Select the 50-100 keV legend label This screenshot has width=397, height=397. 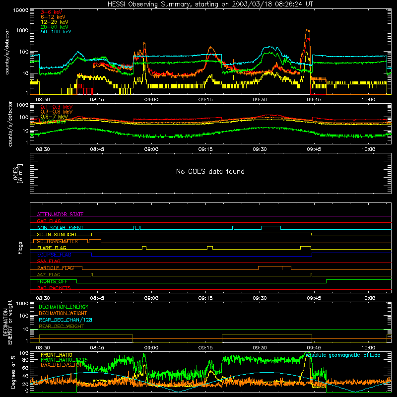click(56, 32)
